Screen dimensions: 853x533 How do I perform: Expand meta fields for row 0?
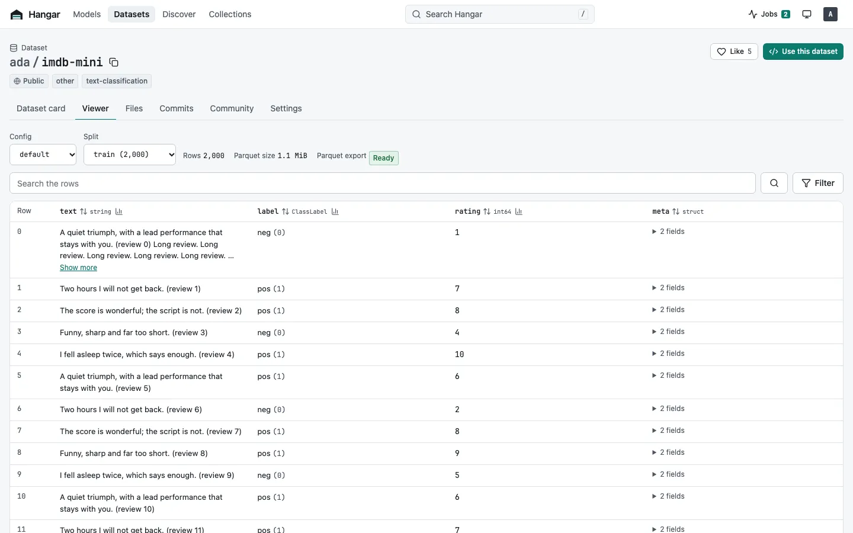click(x=668, y=232)
